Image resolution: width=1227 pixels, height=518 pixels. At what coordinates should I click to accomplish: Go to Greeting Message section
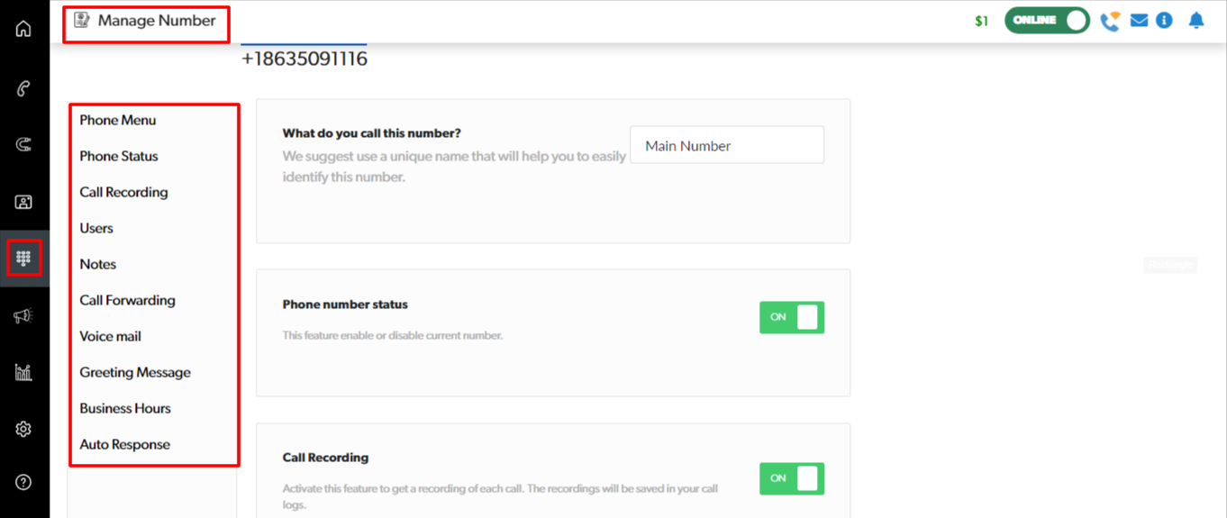(x=135, y=372)
